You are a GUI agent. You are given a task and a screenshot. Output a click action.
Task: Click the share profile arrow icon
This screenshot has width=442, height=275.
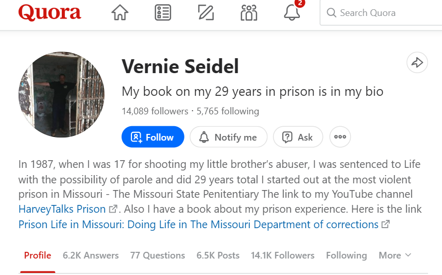[x=417, y=63]
